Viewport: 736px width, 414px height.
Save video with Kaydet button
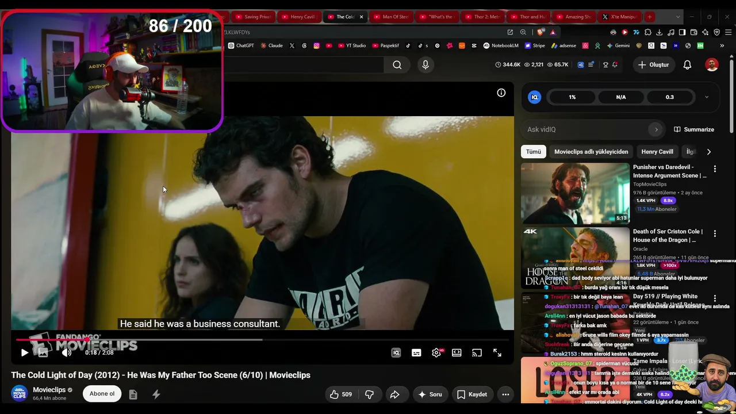coord(472,394)
